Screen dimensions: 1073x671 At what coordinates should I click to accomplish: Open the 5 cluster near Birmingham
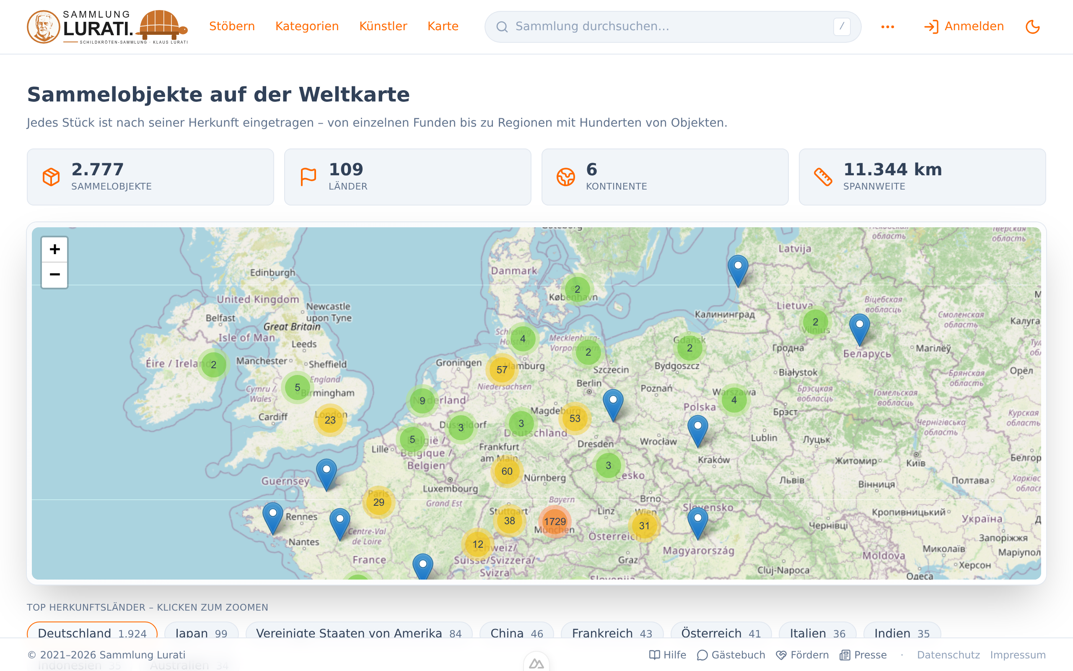tap(298, 388)
